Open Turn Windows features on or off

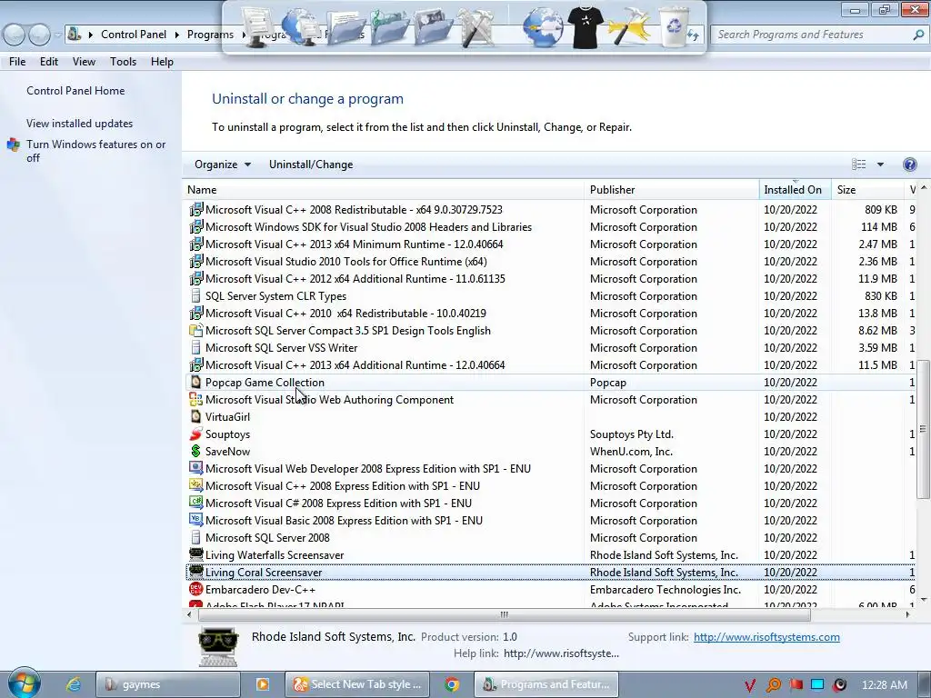[95, 151]
